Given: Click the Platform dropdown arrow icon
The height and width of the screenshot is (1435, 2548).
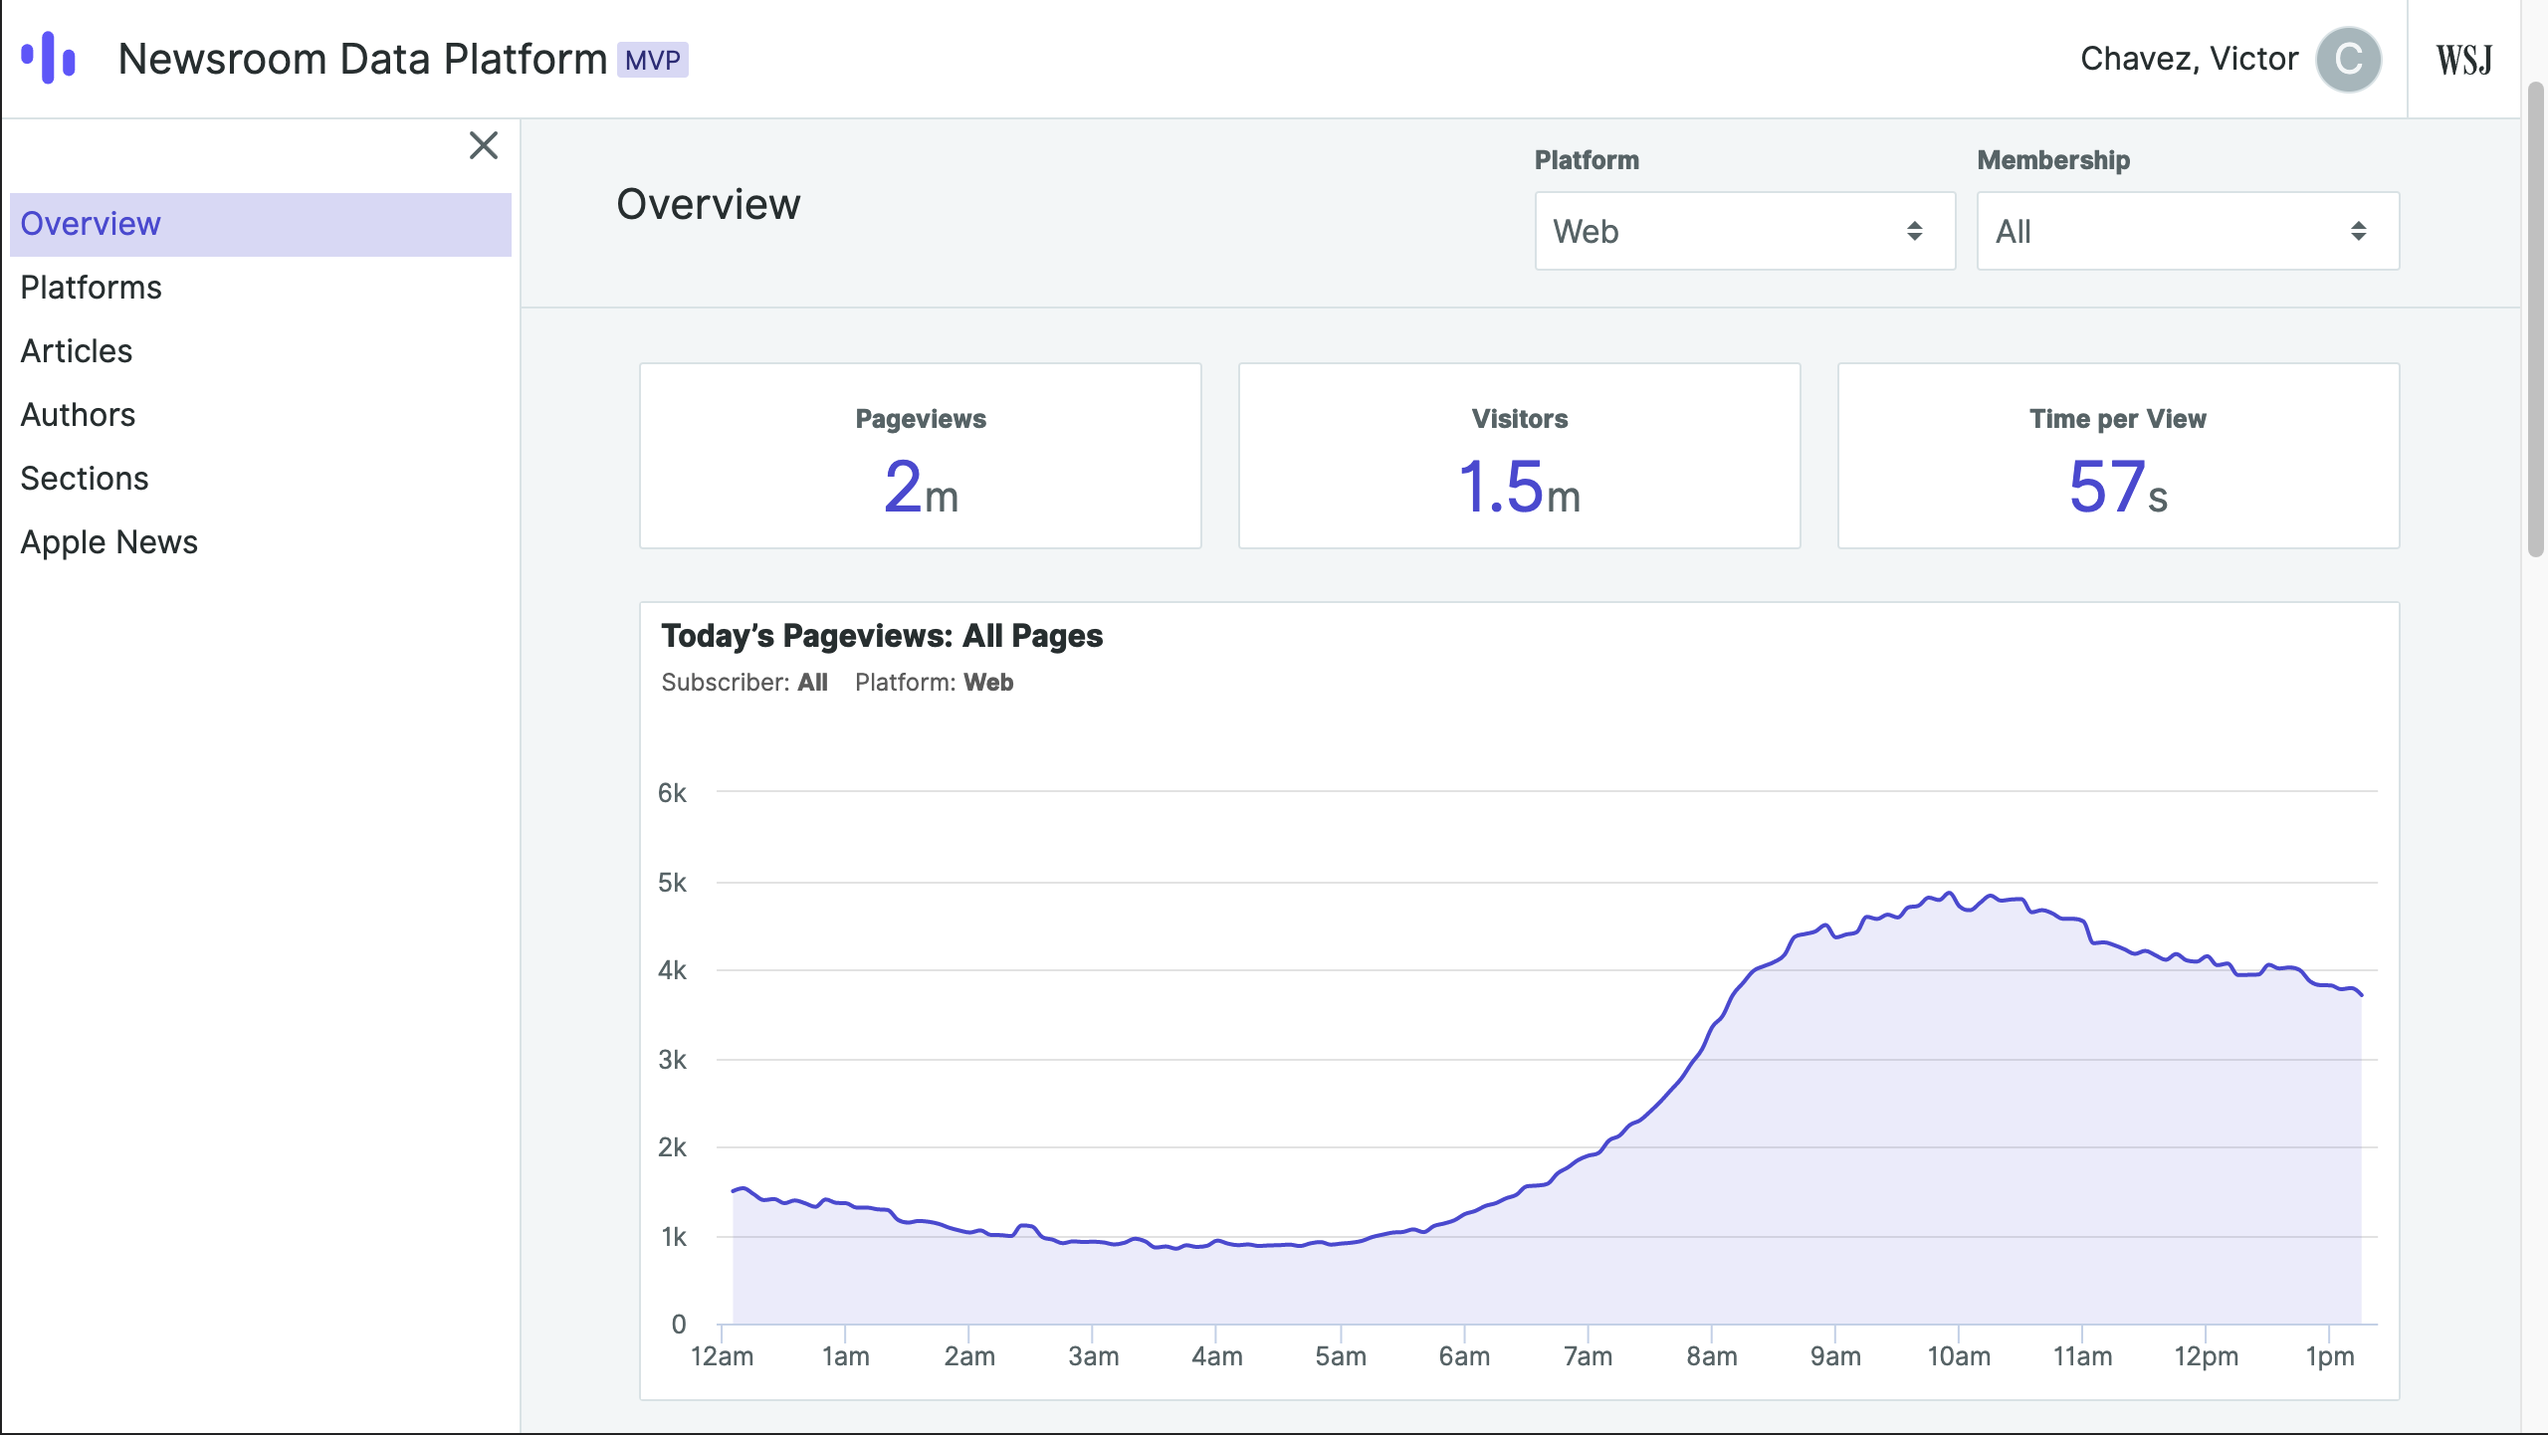Looking at the screenshot, I should tap(1914, 231).
